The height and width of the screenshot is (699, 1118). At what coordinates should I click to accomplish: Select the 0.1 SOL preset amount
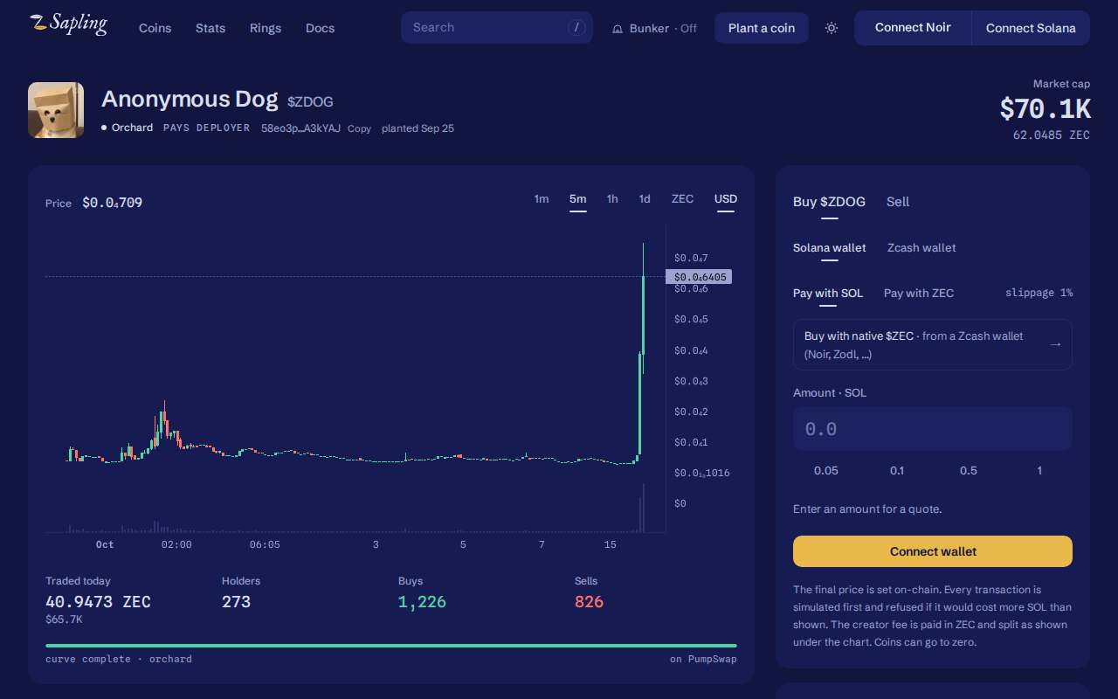897,471
